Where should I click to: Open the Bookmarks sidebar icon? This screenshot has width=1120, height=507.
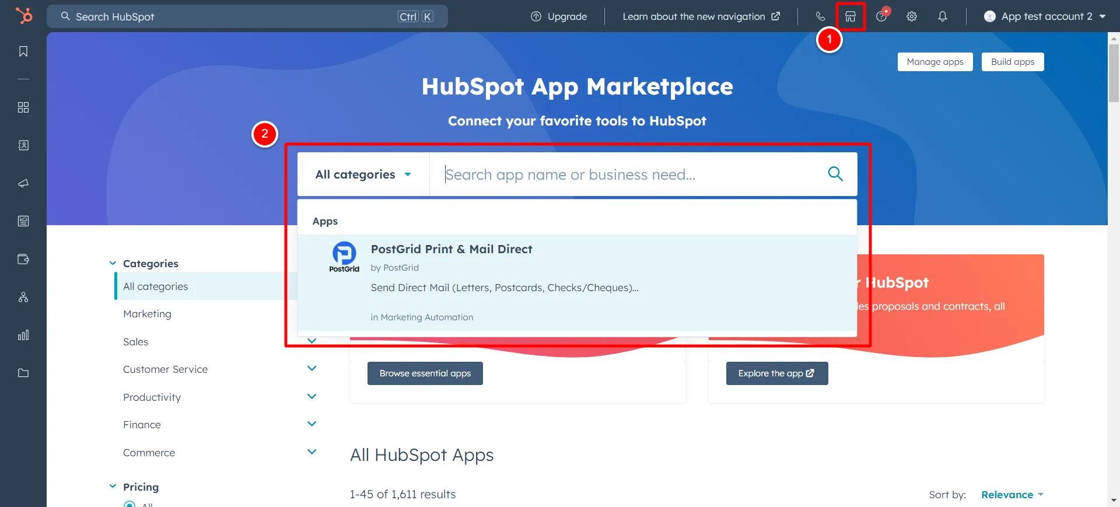[x=23, y=51]
